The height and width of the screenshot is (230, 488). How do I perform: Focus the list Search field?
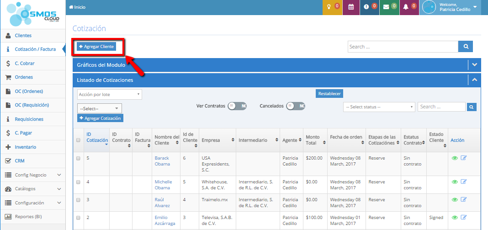click(442, 107)
